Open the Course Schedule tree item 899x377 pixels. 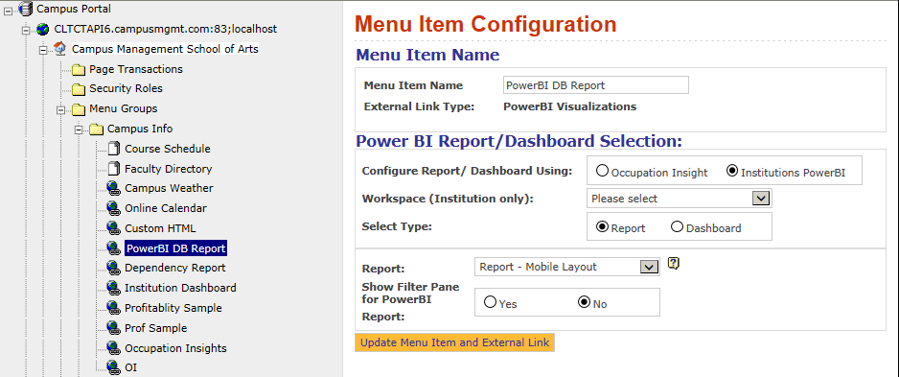[x=168, y=149]
